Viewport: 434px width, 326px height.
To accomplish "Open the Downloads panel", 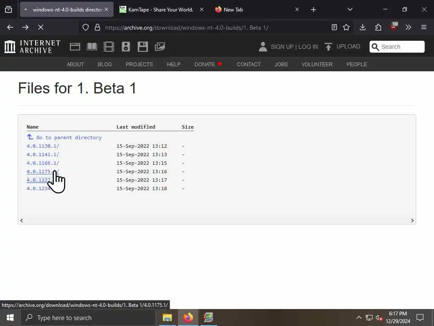I will [x=363, y=27].
